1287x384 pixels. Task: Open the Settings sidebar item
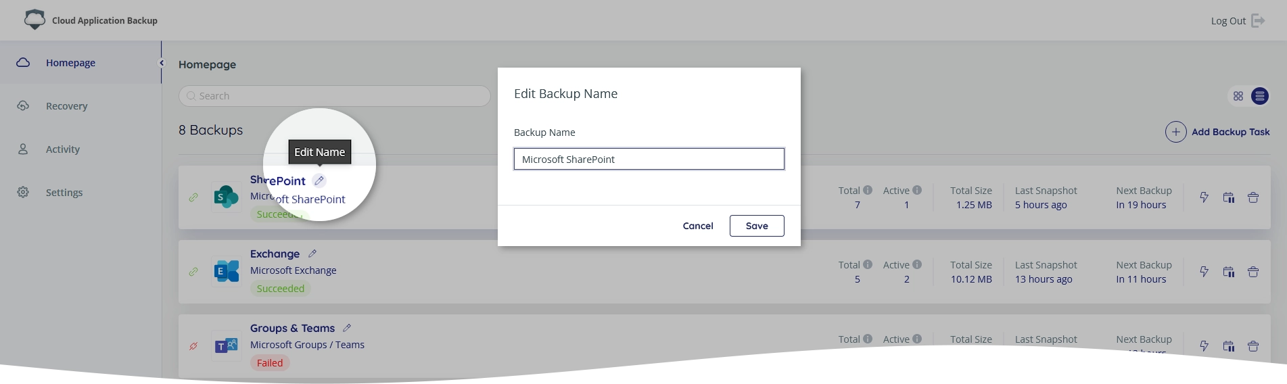[80, 192]
